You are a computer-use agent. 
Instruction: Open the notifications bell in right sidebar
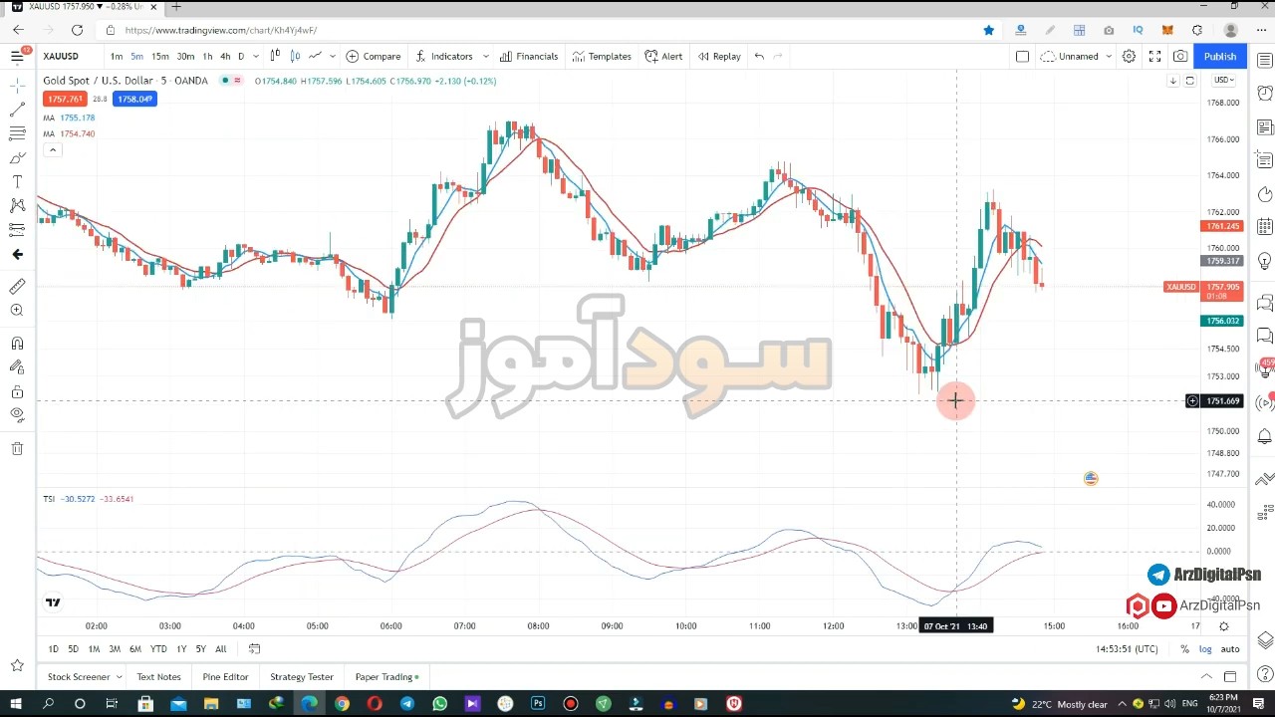(x=1264, y=436)
